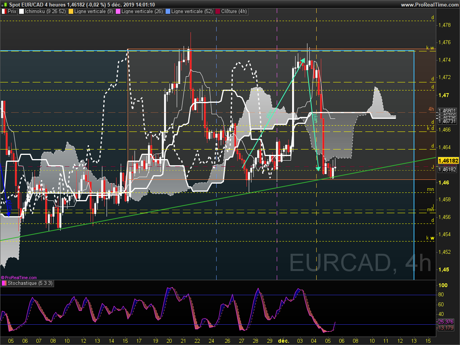Click the déc. month label on the time axis
Image resolution: width=460 pixels, height=345 pixels.
[x=283, y=340]
